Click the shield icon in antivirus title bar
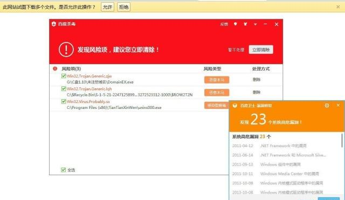345x200 pixels. coord(236,24)
